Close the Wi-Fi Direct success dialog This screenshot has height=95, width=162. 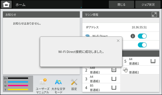(118, 41)
